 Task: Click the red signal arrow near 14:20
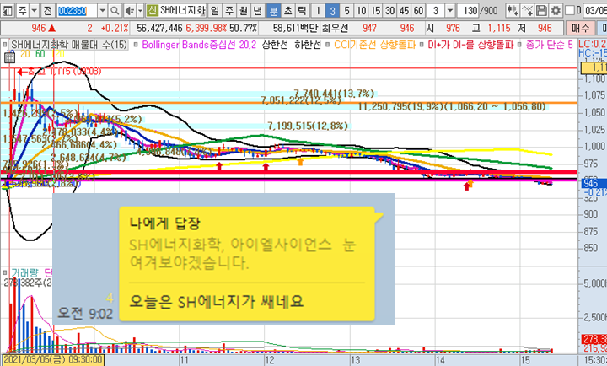(x=466, y=186)
